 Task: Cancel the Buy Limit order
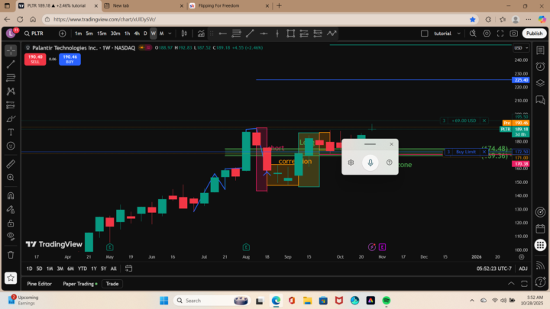(484, 152)
